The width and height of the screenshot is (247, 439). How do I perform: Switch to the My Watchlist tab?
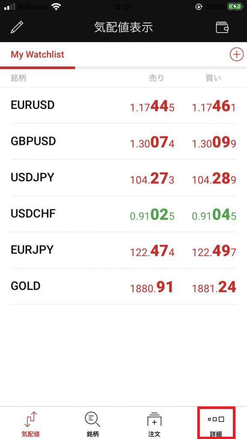pyautogui.click(x=38, y=54)
